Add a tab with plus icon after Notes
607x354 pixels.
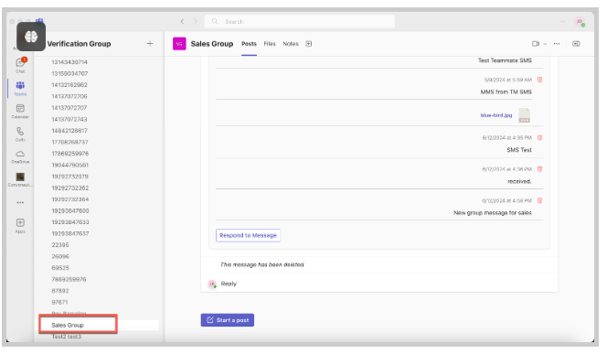[x=309, y=44]
